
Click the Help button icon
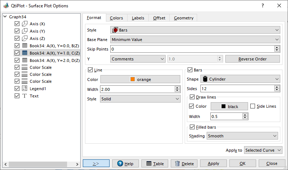120,164
